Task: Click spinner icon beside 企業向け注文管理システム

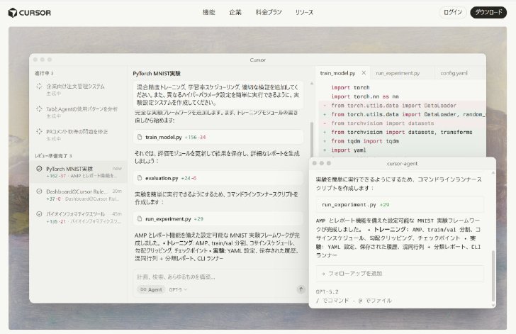Action: click(x=39, y=87)
